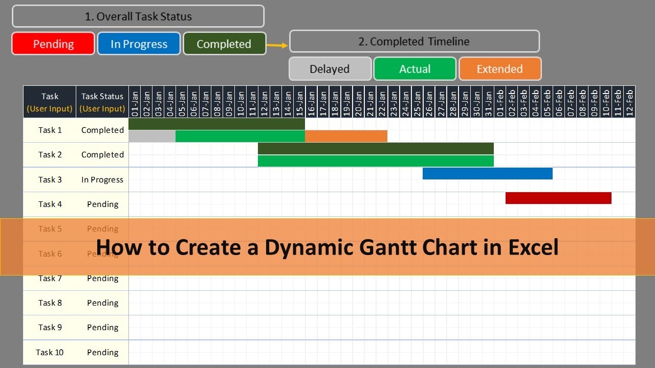Click Task 1's gray delayed bar
Image resolution: width=655 pixels, height=368 pixels.
pos(152,136)
